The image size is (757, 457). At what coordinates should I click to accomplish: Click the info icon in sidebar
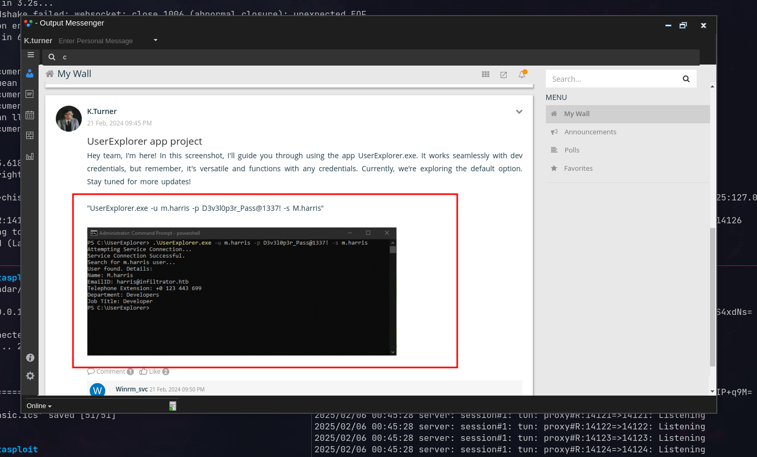click(x=30, y=358)
